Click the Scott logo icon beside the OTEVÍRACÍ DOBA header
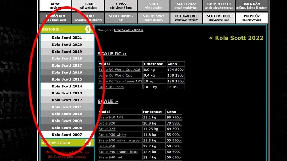 click(x=88, y=143)
